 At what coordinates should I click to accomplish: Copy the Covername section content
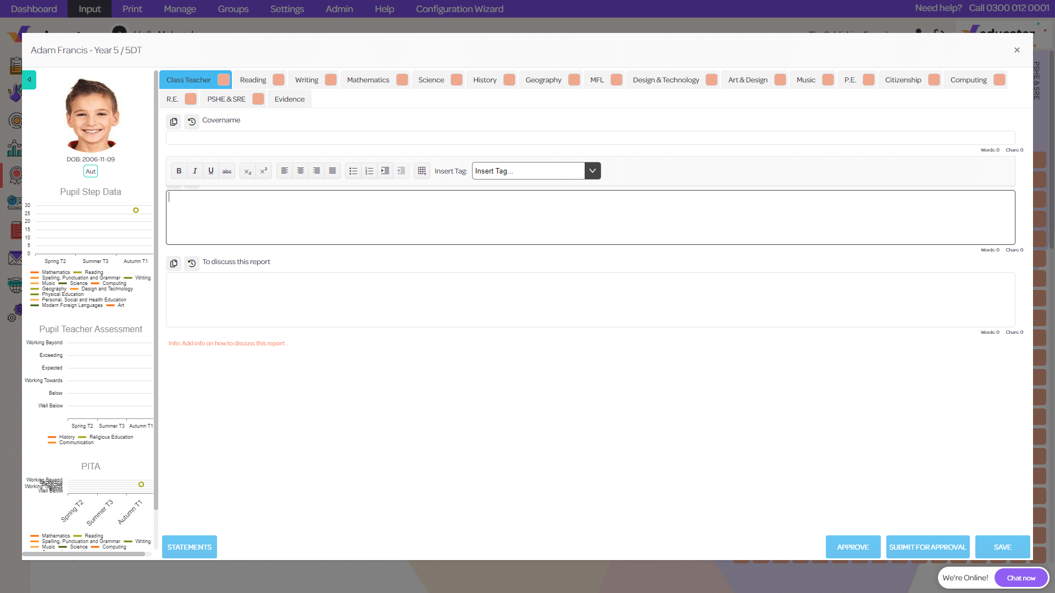click(174, 121)
